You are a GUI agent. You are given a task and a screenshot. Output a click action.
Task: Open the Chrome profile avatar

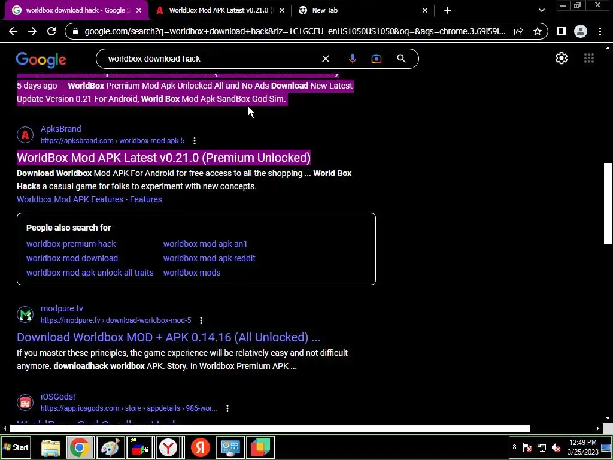pos(581,31)
